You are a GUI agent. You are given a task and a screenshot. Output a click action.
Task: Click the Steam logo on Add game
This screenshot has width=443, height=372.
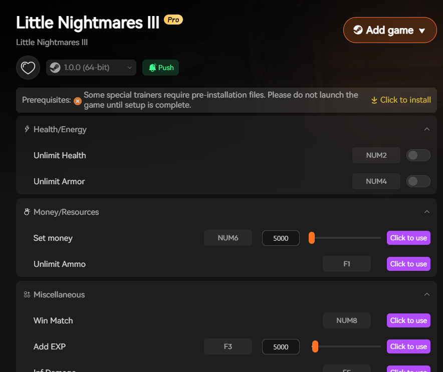[358, 30]
